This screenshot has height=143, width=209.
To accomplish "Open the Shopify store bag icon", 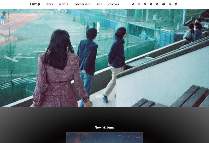I will (x=170, y=4).
